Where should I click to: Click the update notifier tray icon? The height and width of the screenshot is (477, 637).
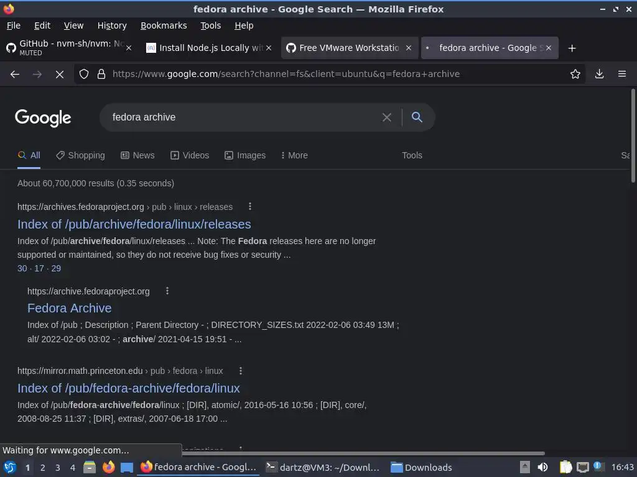(x=598, y=466)
